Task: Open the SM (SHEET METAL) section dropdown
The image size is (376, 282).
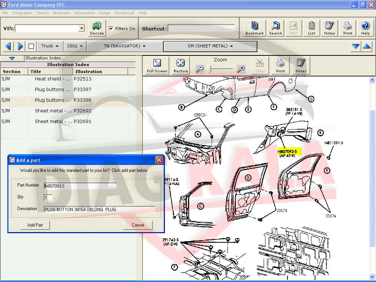Action: [x=210, y=46]
